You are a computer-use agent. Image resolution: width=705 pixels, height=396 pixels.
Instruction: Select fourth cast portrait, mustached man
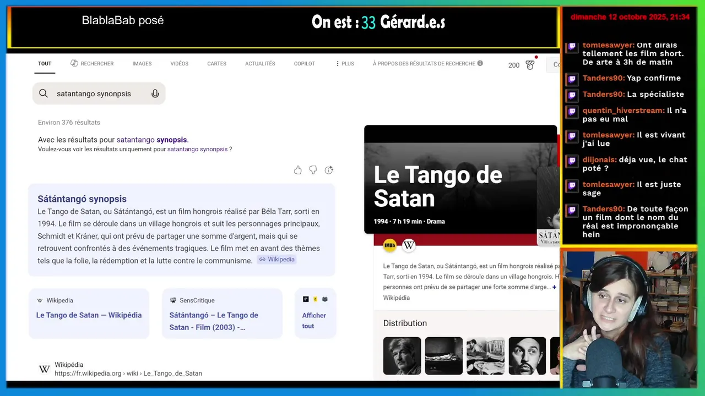[527, 356]
